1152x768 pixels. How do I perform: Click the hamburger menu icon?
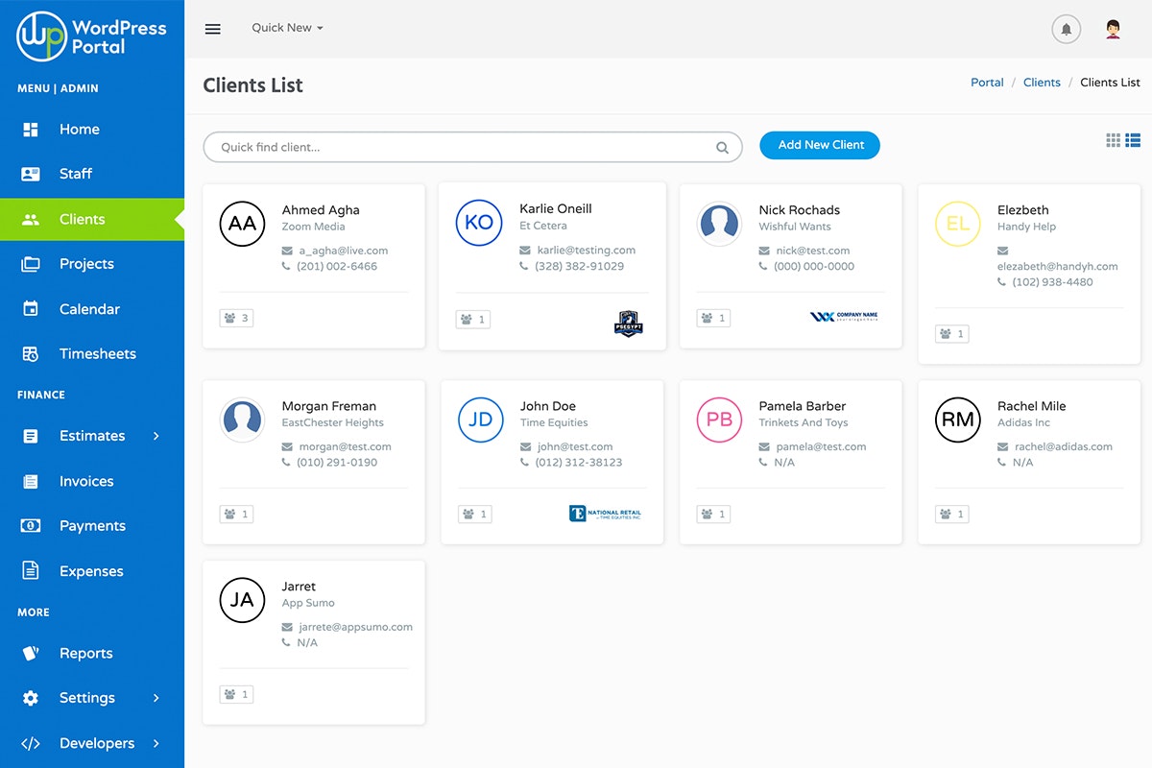(x=213, y=29)
